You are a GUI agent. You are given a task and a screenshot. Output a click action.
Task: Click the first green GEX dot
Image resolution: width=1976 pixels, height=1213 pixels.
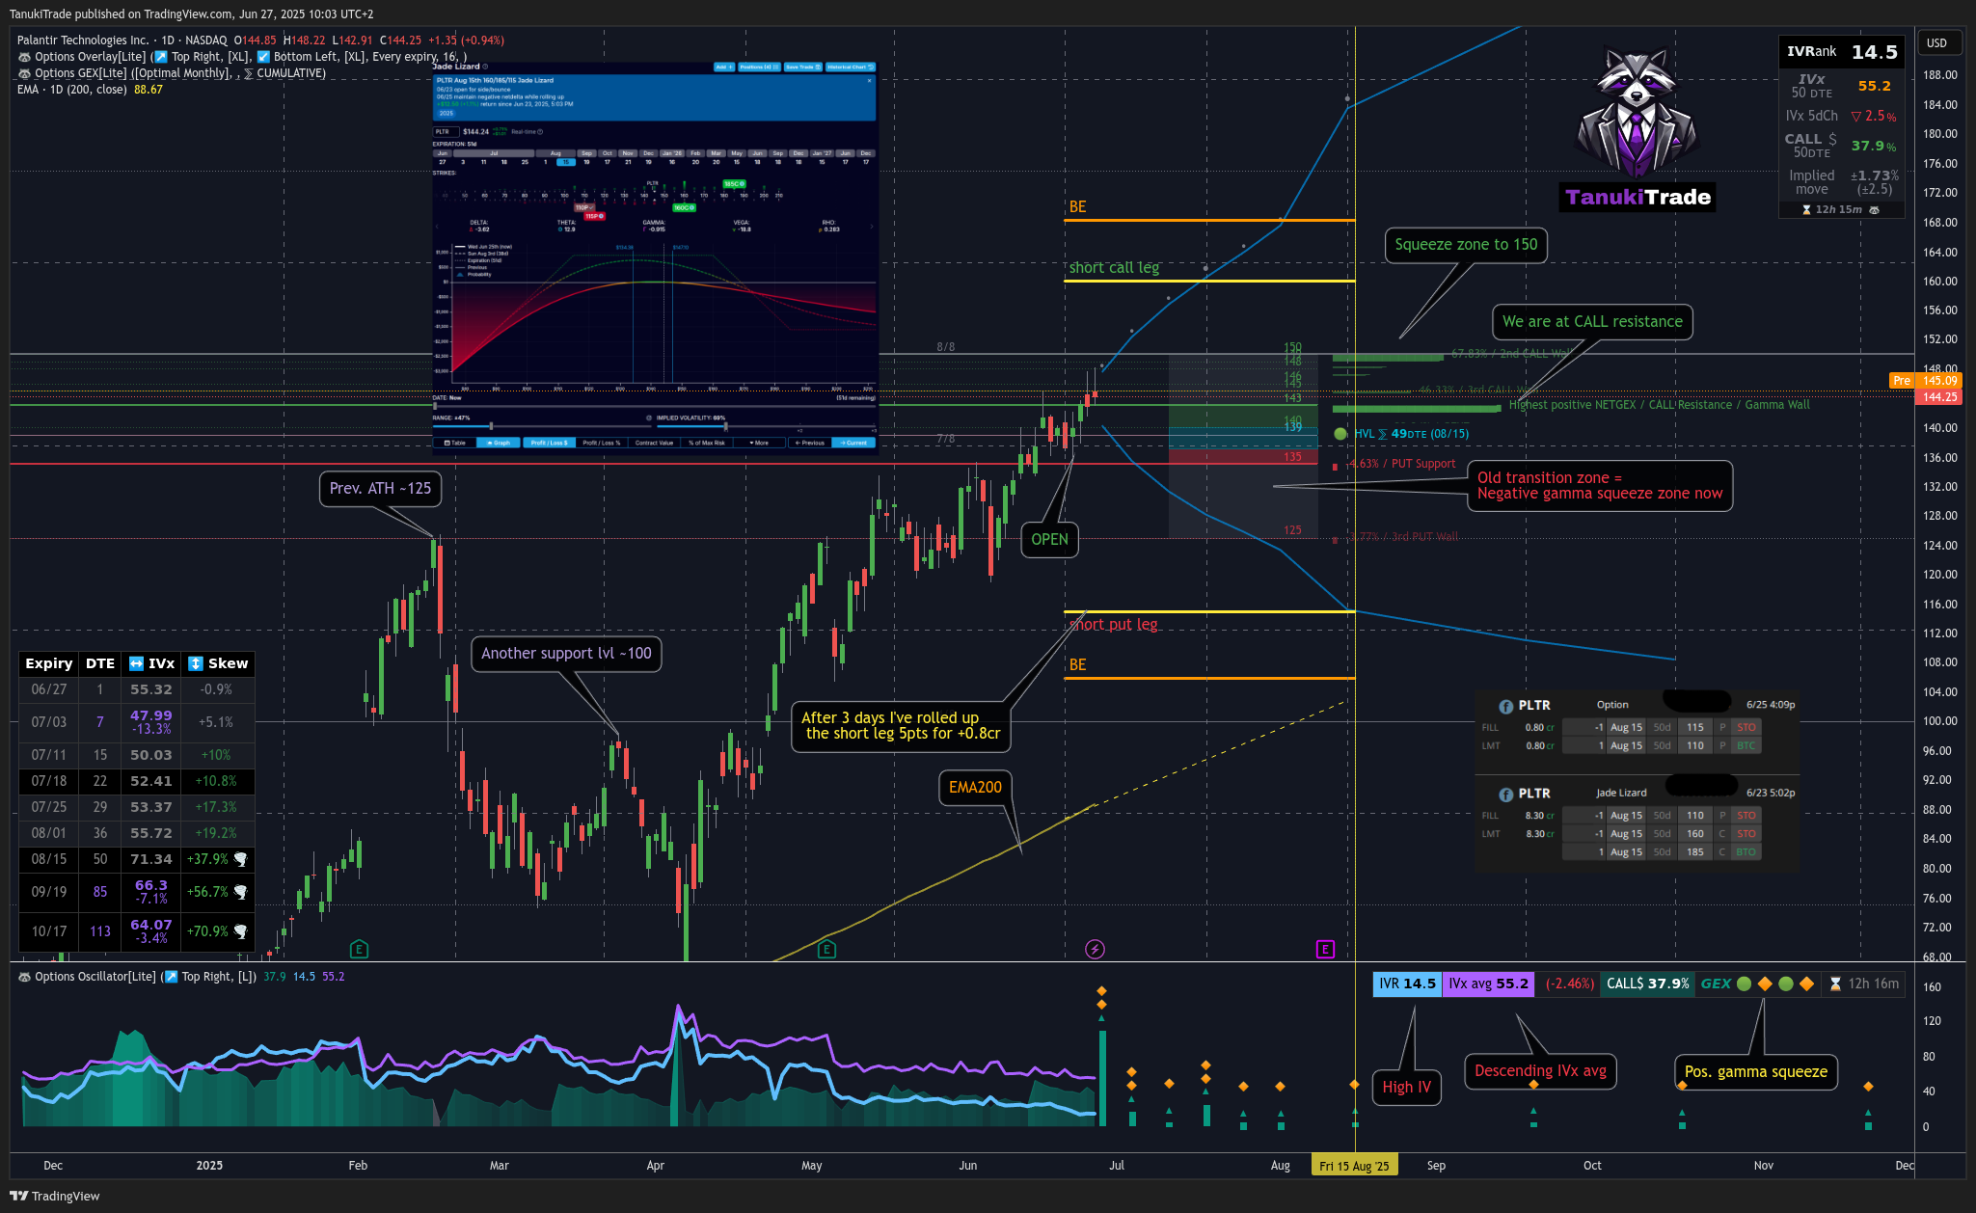click(x=1744, y=984)
